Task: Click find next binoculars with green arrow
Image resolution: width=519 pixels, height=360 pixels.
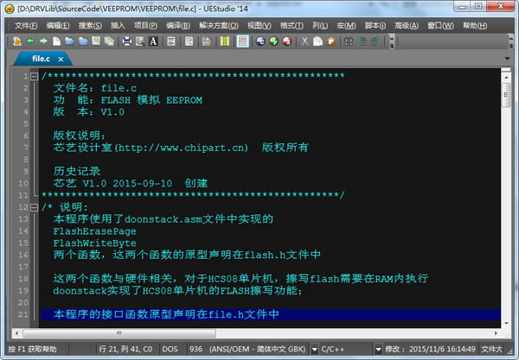Action: click(x=375, y=41)
